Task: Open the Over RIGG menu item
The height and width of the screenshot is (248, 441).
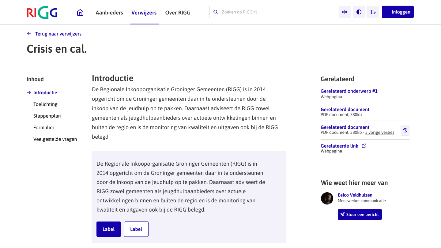Action: click(178, 13)
